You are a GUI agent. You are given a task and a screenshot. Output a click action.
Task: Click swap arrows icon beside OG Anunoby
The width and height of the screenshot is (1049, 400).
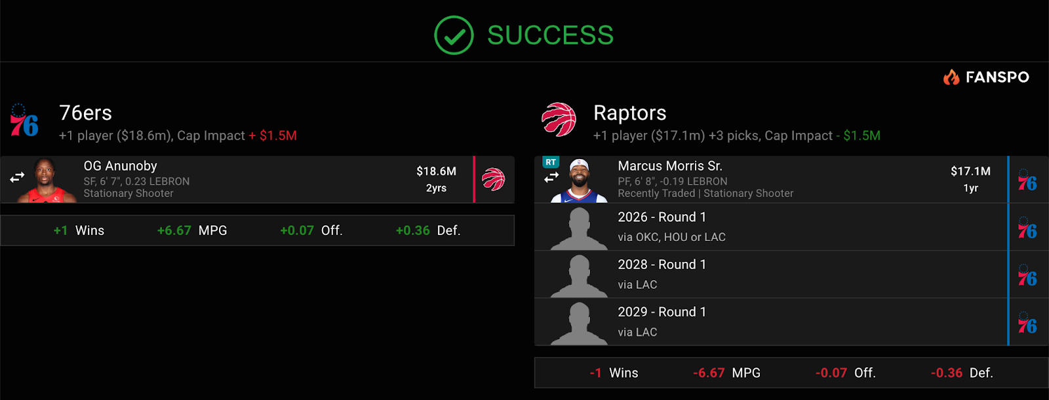pos(17,177)
